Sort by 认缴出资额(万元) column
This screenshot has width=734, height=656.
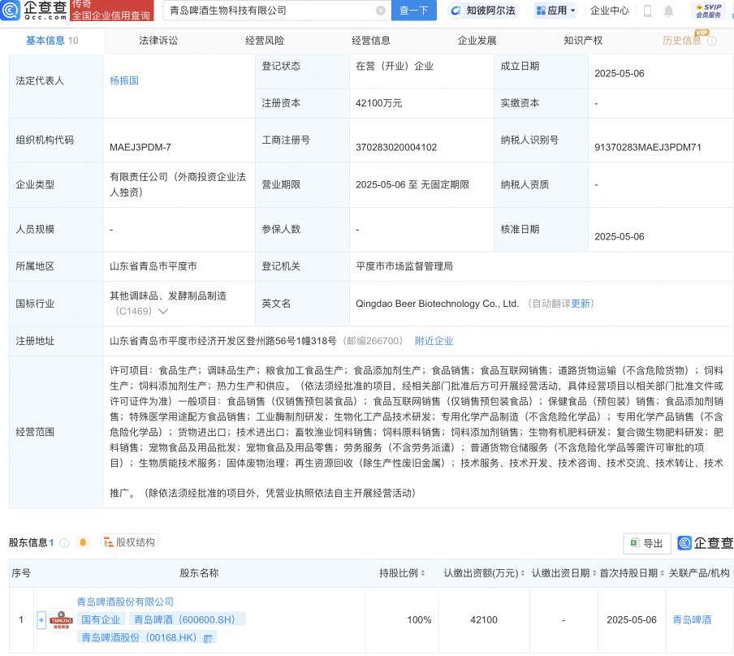pyautogui.click(x=522, y=573)
